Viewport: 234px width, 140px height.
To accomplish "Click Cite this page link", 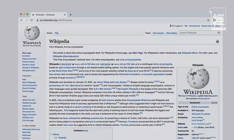I will point(28,120).
